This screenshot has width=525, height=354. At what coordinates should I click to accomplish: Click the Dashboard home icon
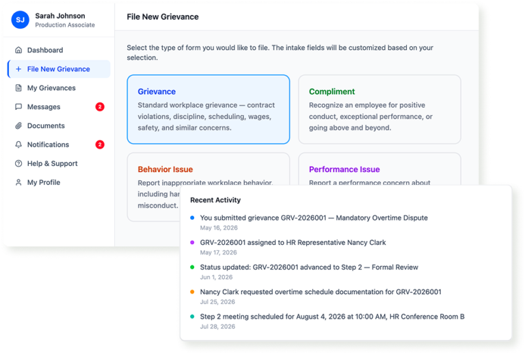click(x=18, y=50)
